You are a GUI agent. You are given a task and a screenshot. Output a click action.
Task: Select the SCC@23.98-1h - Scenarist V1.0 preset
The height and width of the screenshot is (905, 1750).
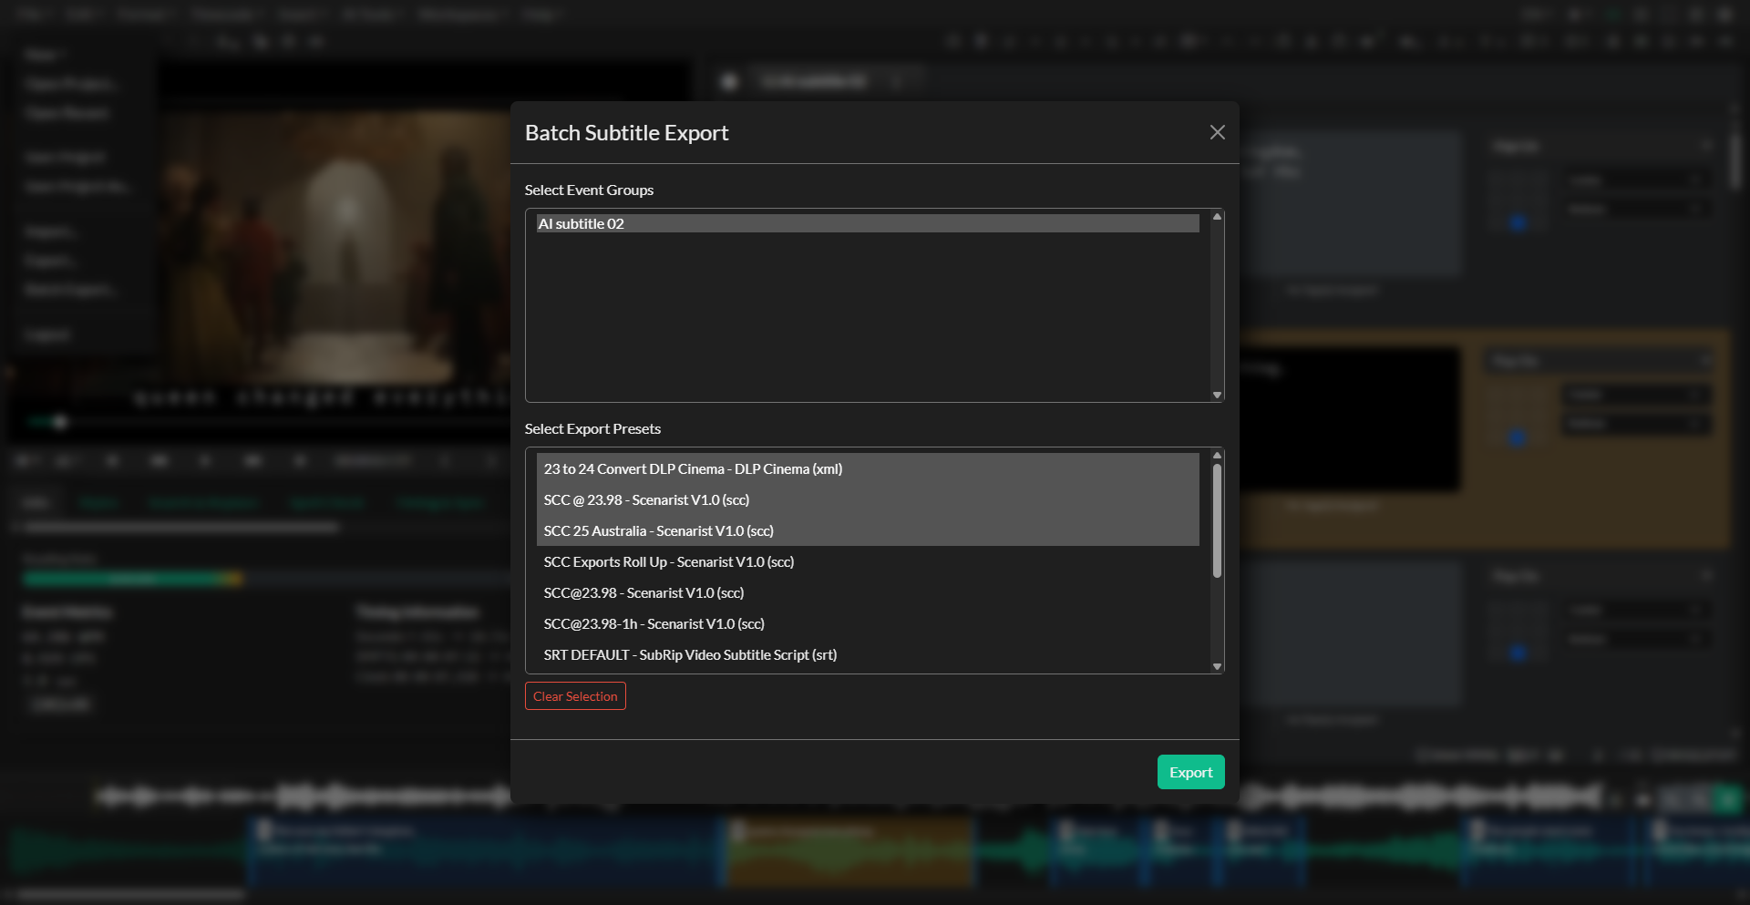820,623
